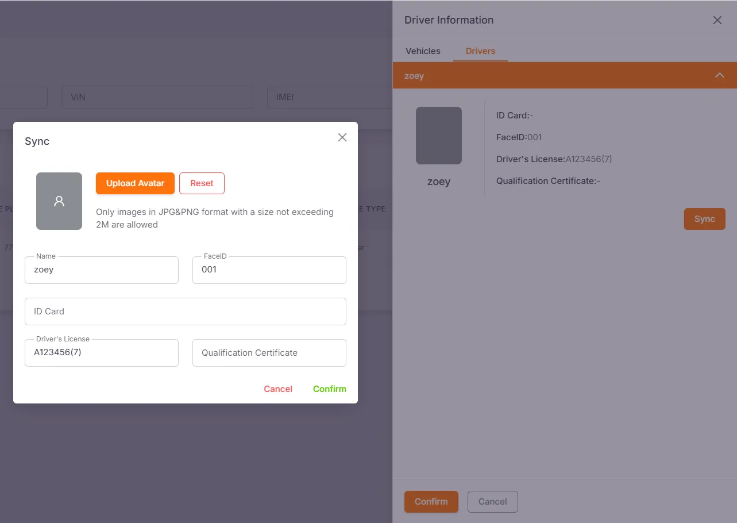Select the ID Card text field
Image resolution: width=737 pixels, height=523 pixels.
(x=185, y=312)
